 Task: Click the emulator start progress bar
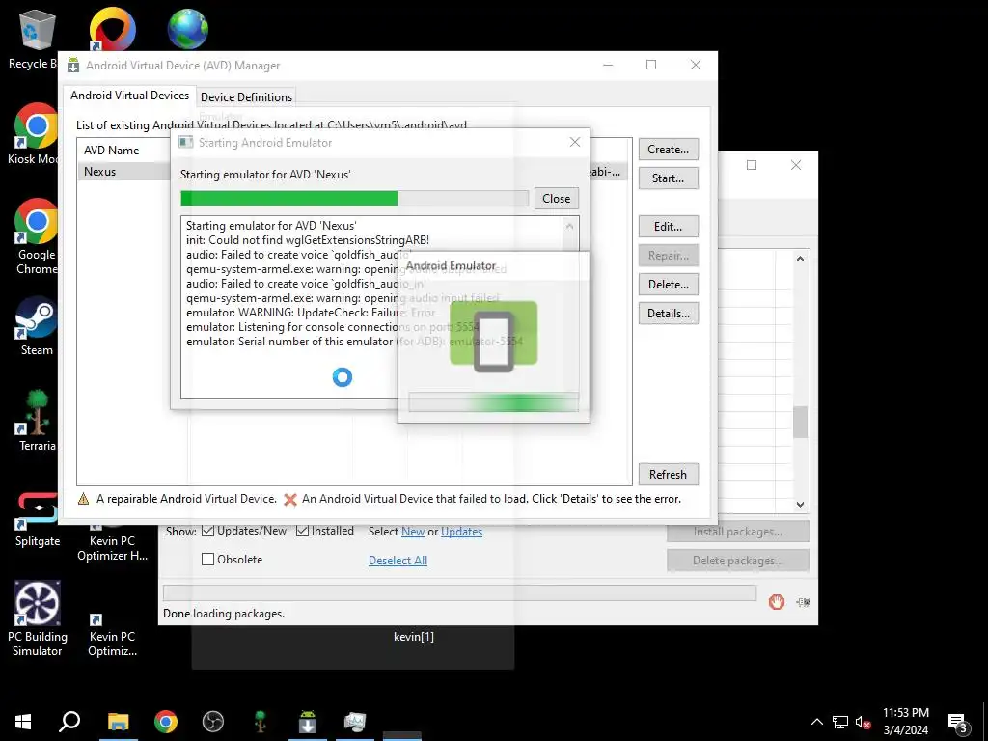point(355,199)
